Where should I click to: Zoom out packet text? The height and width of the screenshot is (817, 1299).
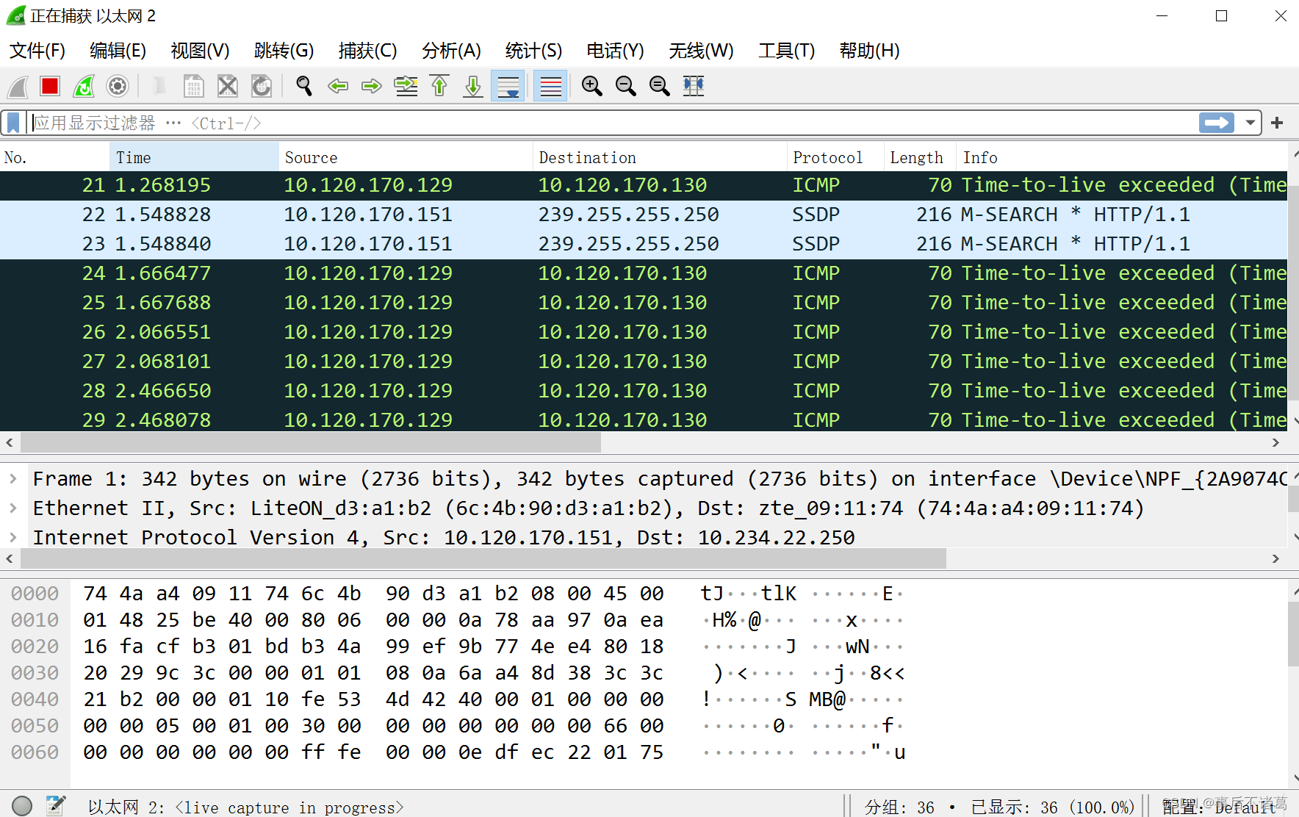point(626,87)
